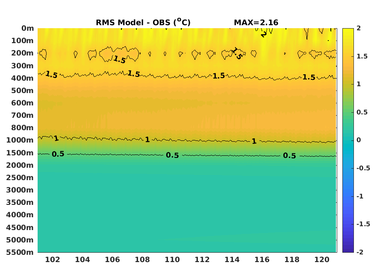Select the "600m" depth label

click(x=22, y=103)
